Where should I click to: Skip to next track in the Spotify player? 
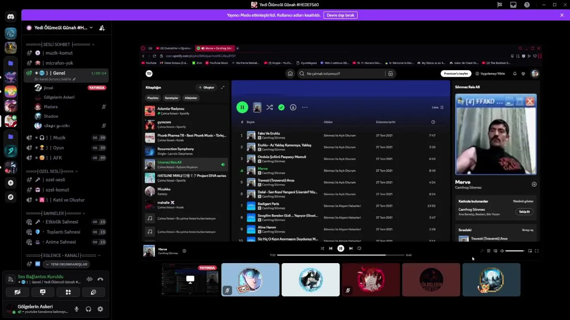(351, 248)
